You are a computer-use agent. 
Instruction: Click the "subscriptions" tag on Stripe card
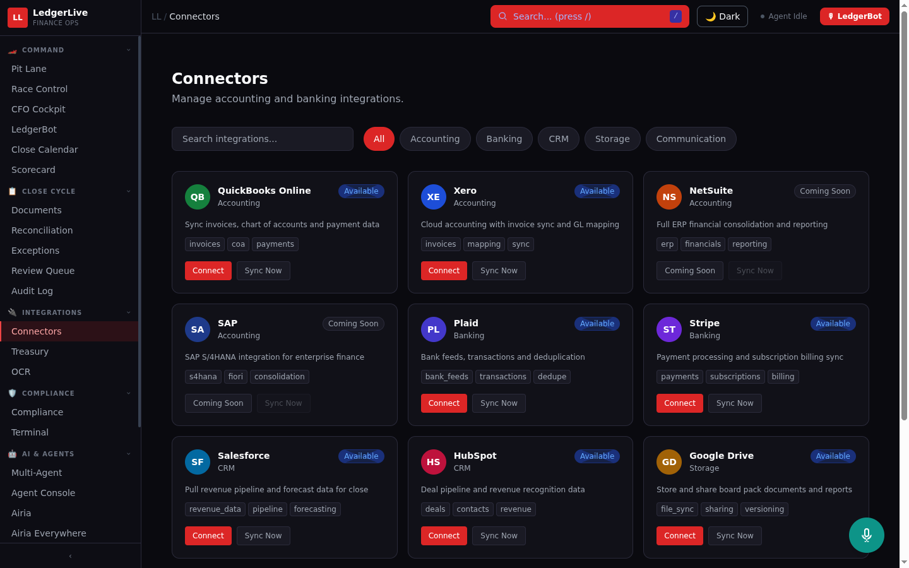click(735, 377)
